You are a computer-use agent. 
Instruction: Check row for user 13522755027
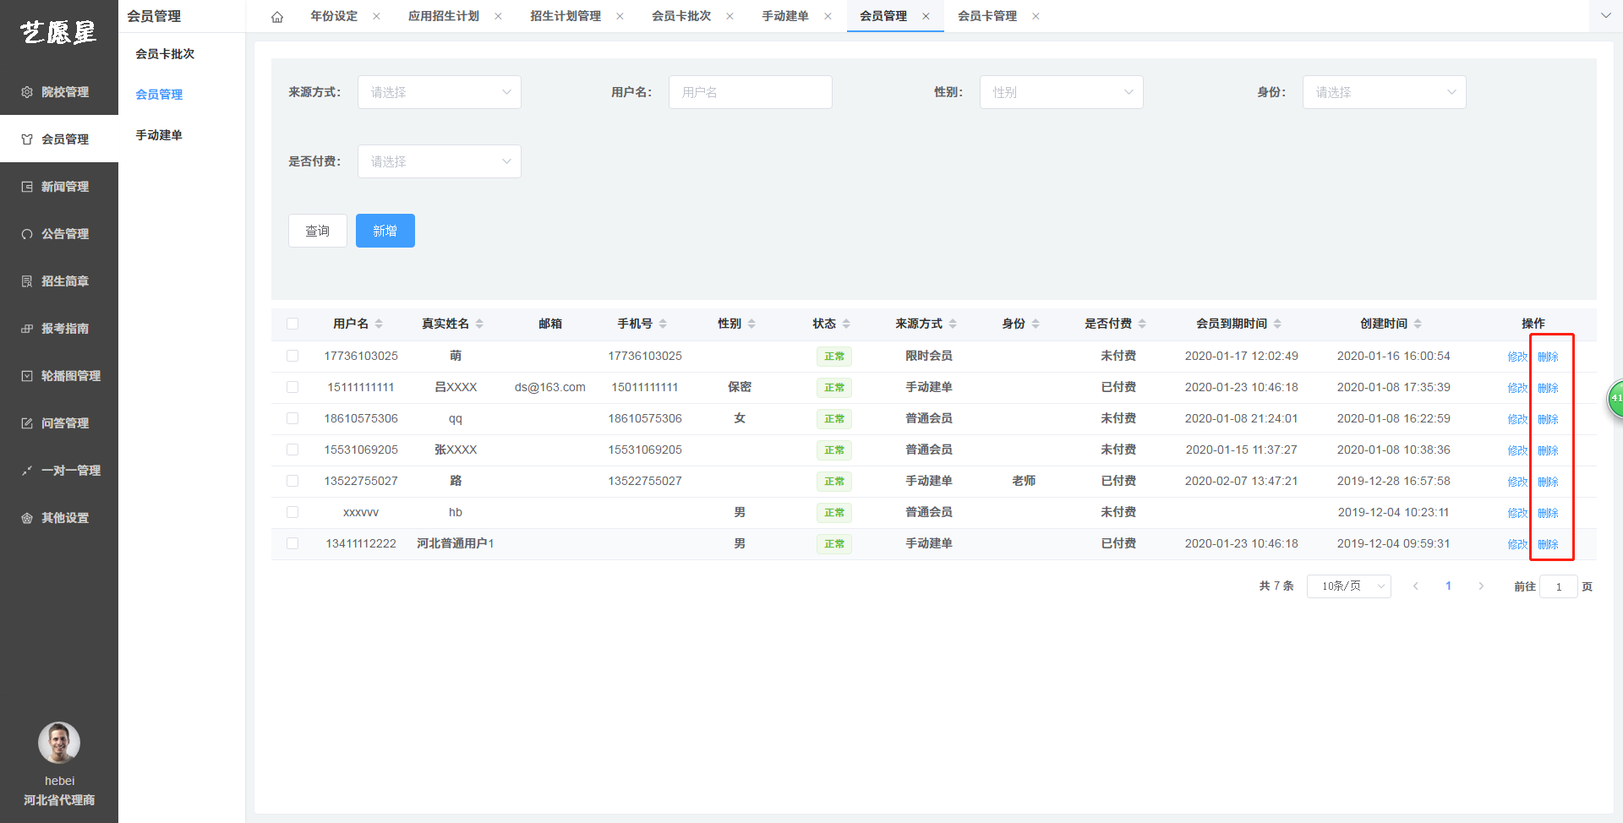pos(292,481)
